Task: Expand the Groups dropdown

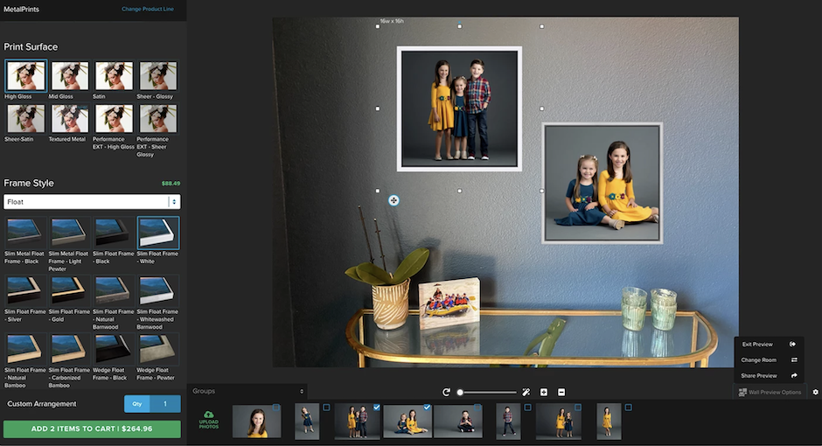Action: pyautogui.click(x=247, y=391)
